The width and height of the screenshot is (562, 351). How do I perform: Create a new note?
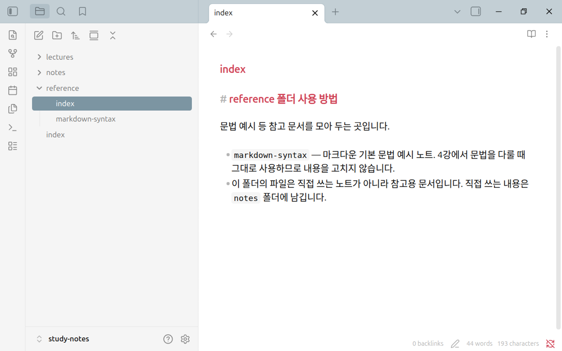pos(39,35)
